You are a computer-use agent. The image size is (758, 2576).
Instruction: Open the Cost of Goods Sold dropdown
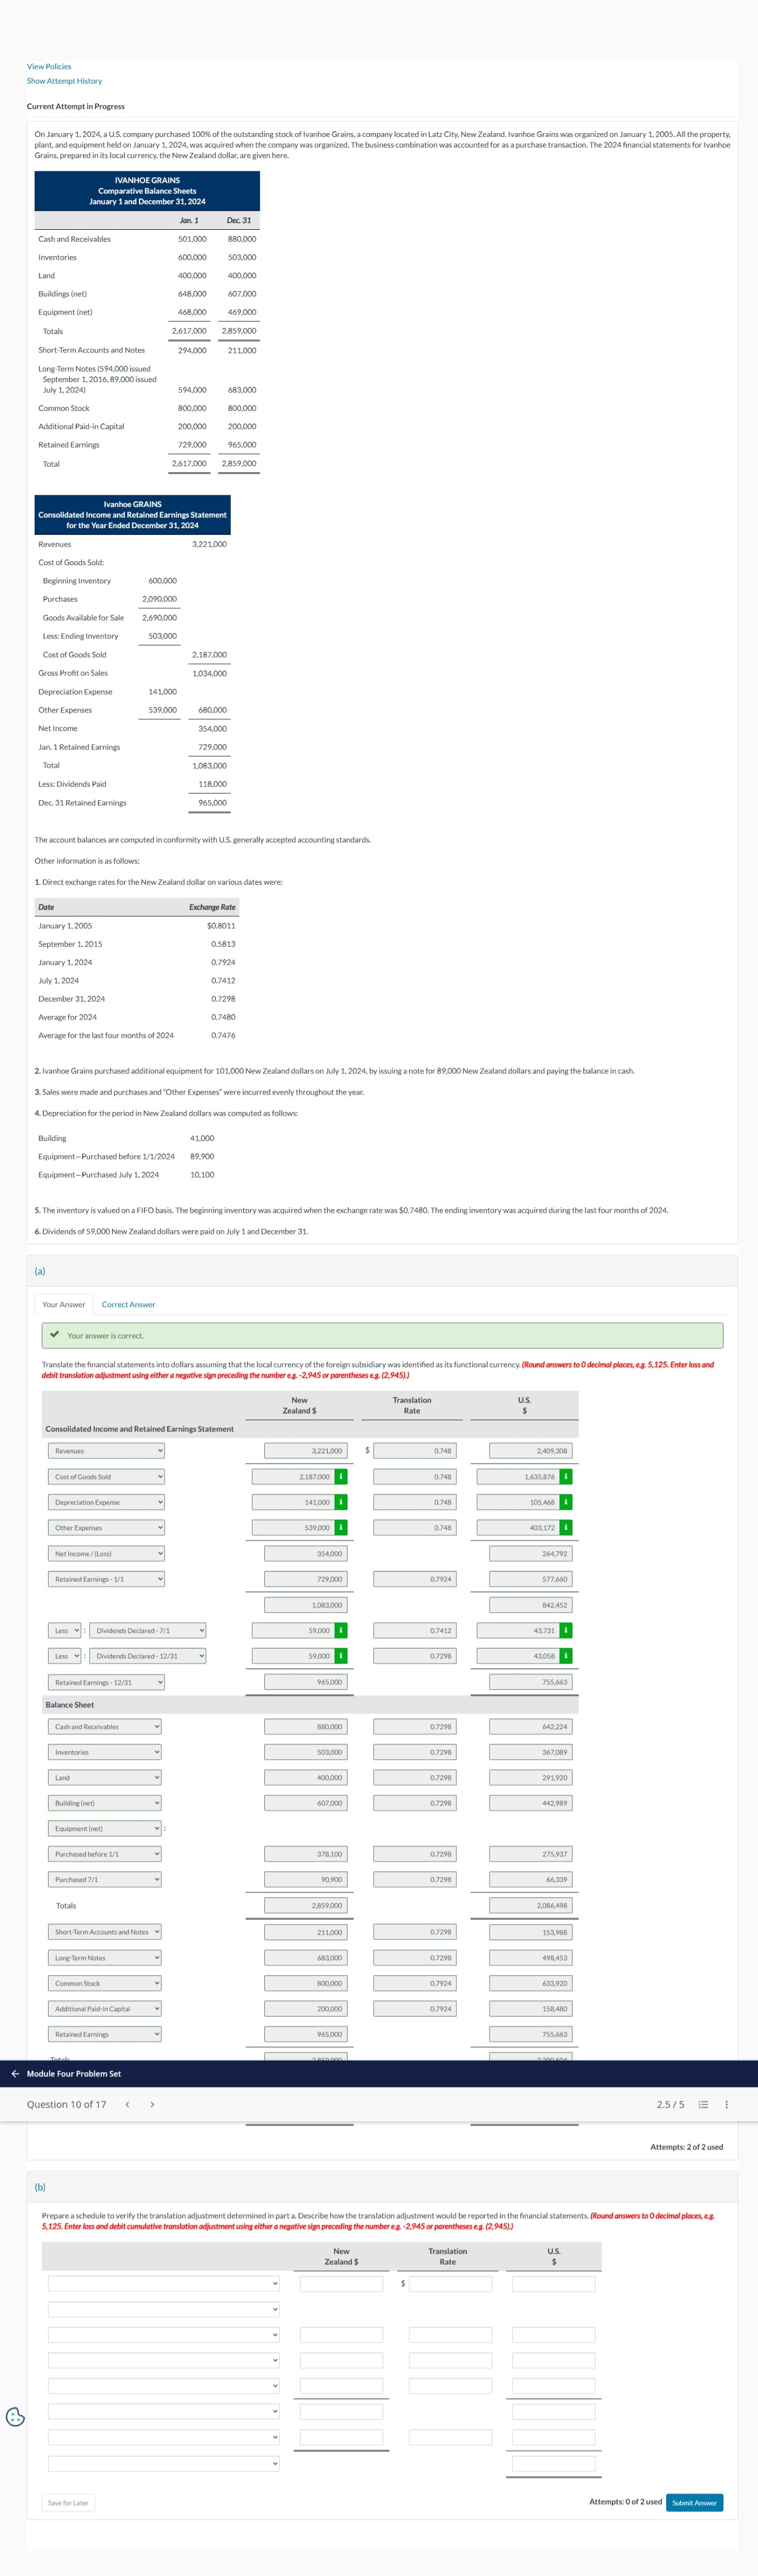106,1476
